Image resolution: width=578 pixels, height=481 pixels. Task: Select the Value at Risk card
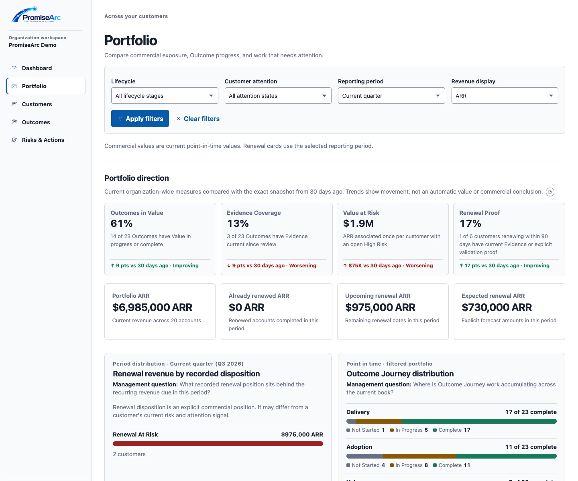393,239
